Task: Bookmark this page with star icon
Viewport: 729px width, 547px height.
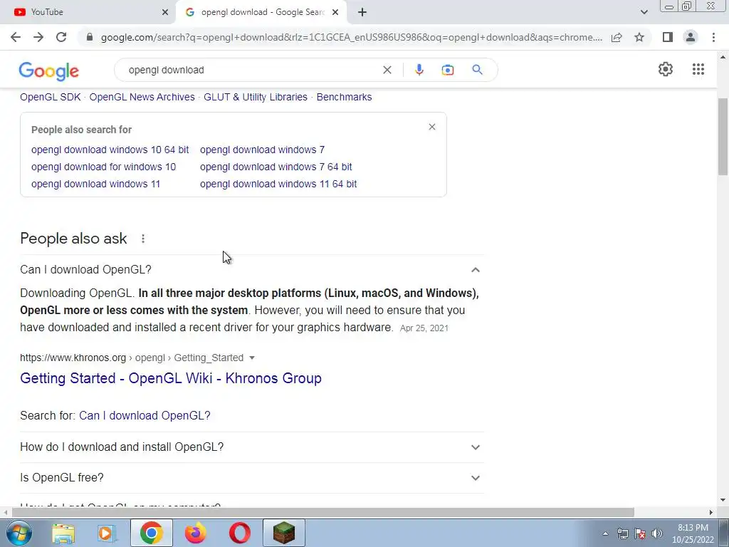Action: click(x=639, y=37)
